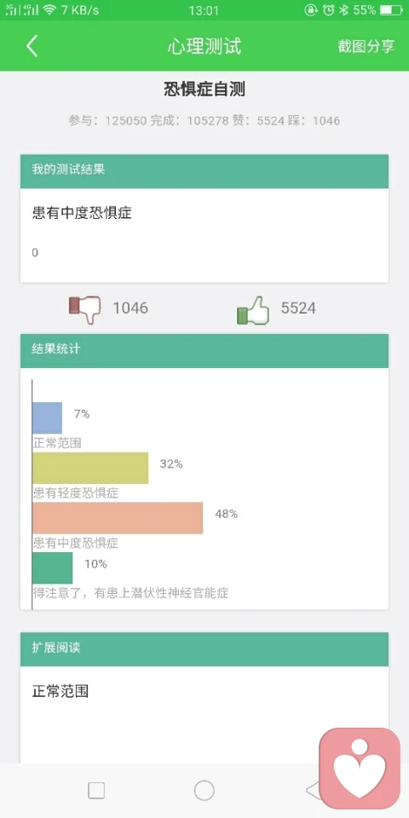Tap the thumbs-down icon
Screen dimensions: 409x818
click(x=84, y=309)
